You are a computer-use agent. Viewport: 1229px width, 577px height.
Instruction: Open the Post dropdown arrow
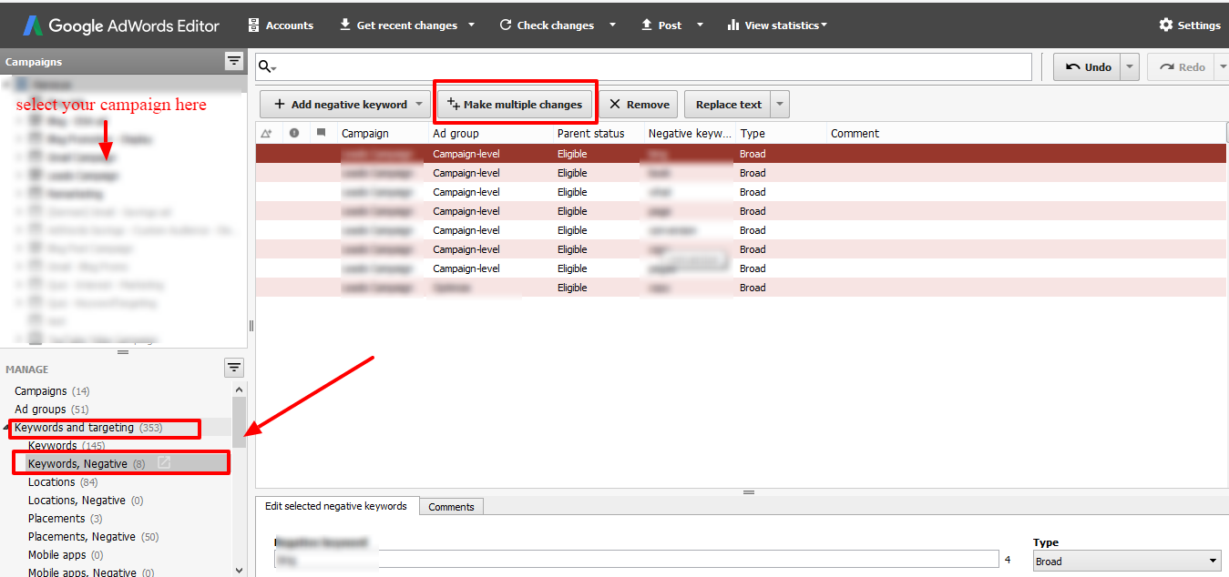700,25
